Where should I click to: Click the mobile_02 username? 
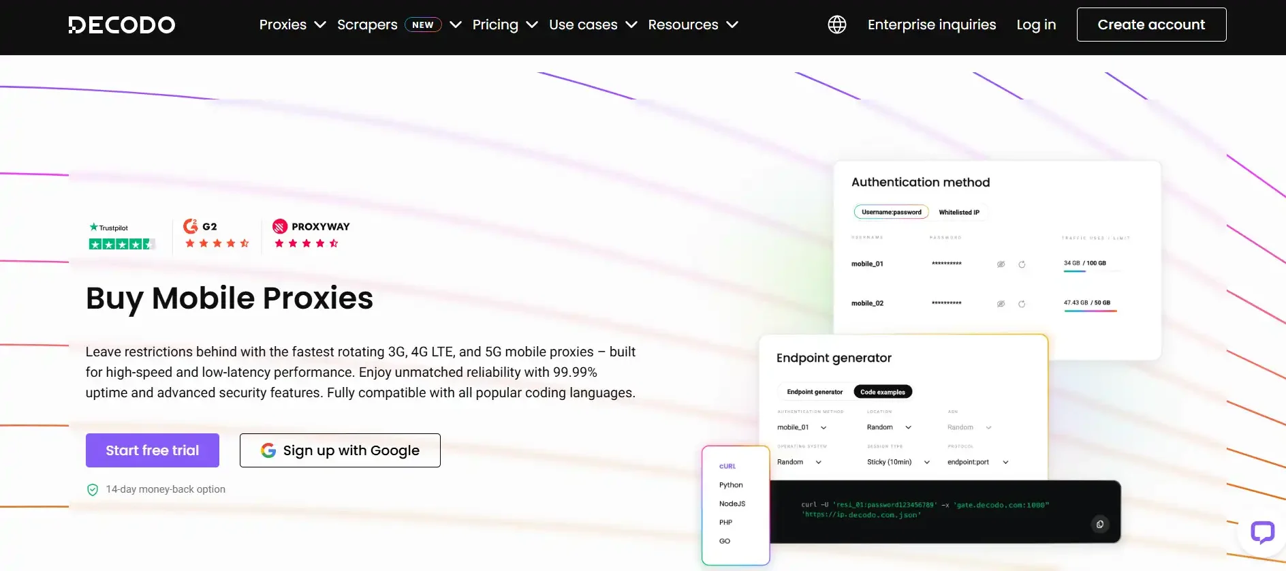tap(867, 303)
